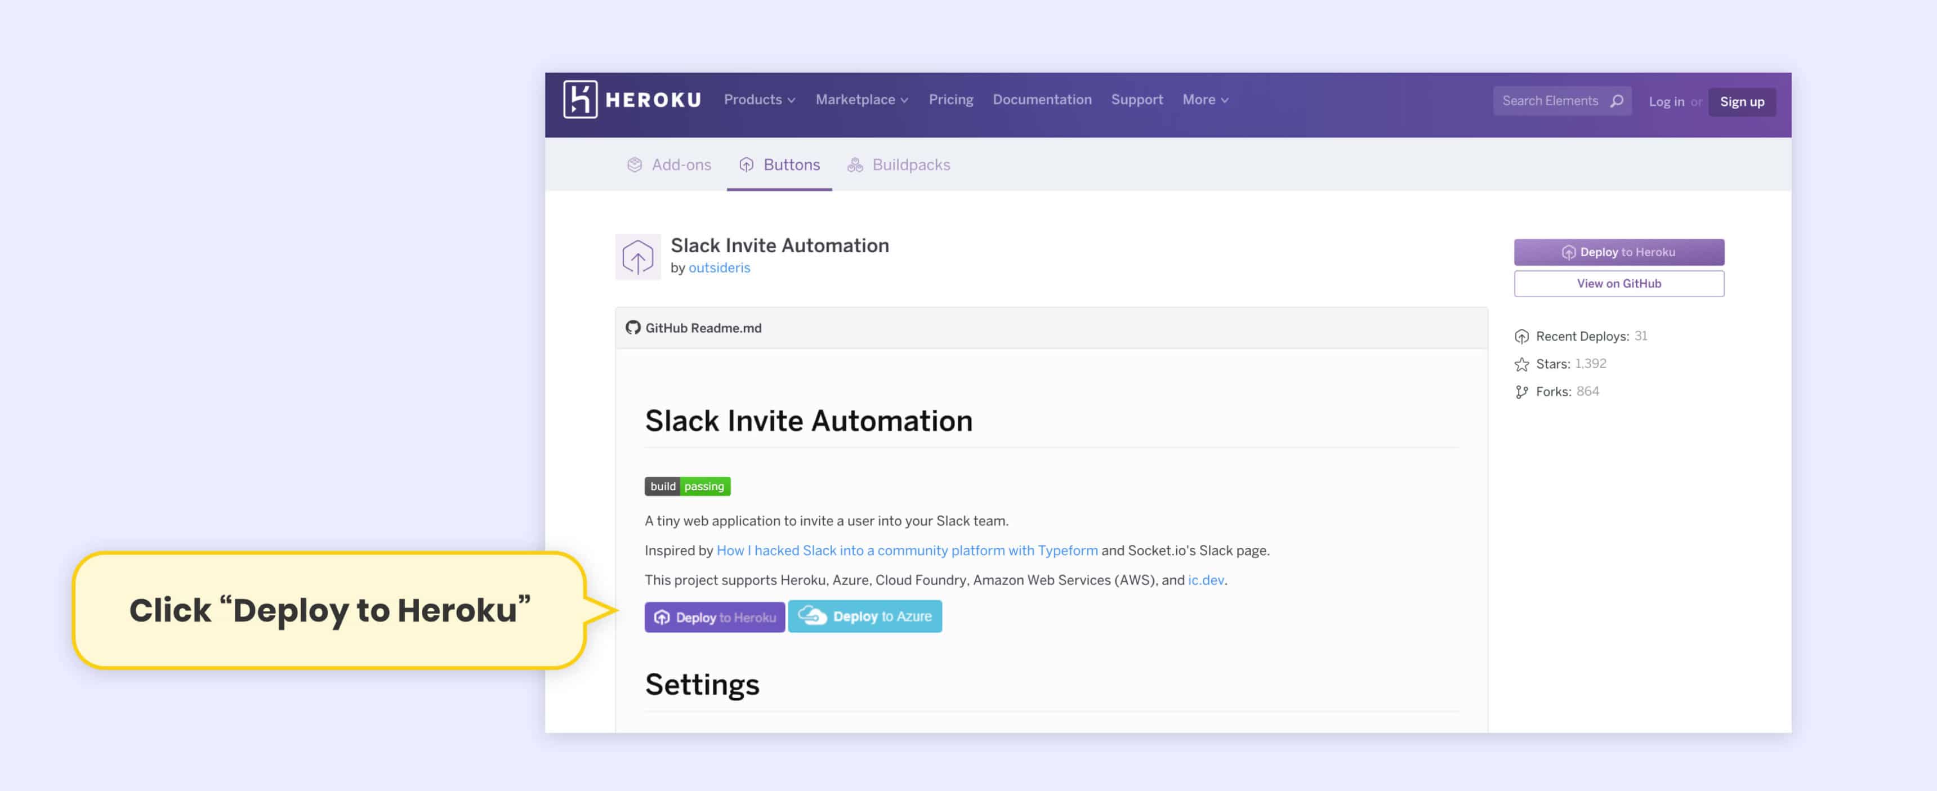Expand the Products dropdown menu
The height and width of the screenshot is (791, 1937).
(758, 99)
